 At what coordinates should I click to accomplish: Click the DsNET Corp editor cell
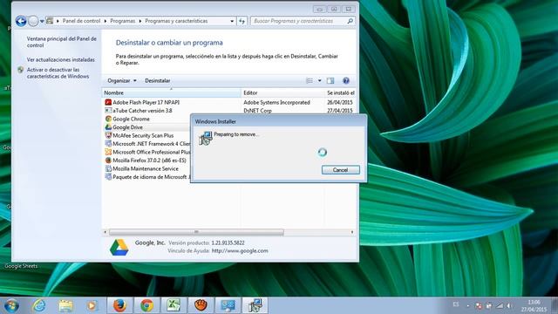(257, 111)
